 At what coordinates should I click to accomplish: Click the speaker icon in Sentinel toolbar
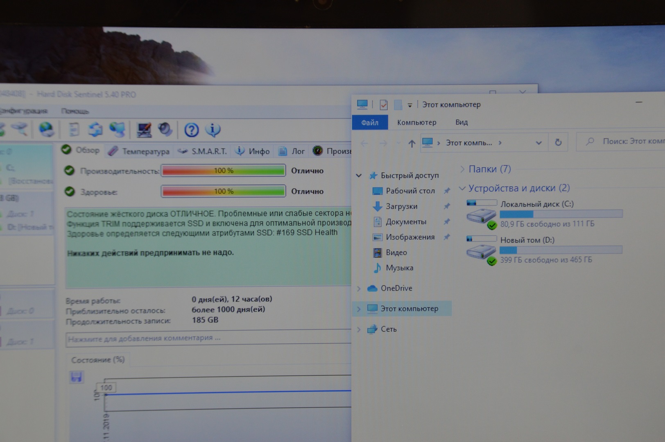[165, 130]
